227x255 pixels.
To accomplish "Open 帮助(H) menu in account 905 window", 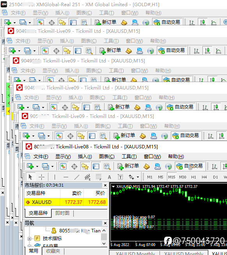I will pyautogui.click(x=172, y=126).
